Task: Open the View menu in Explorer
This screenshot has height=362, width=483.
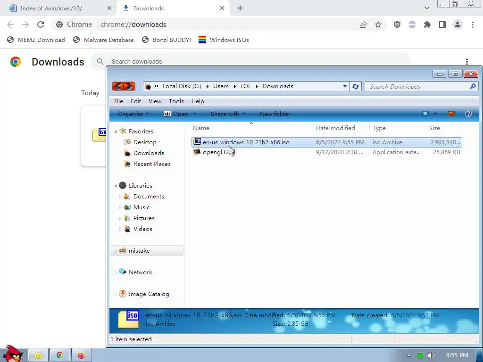Action: point(155,101)
